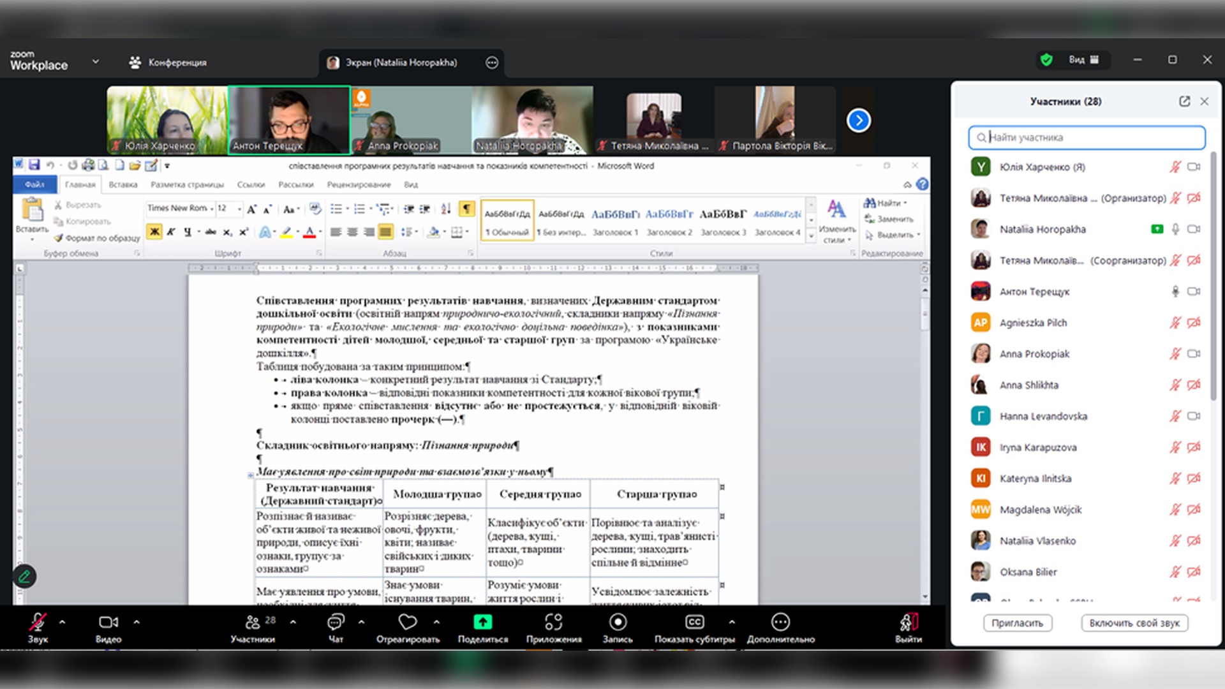Viewport: 1225px width, 689px height.
Task: Open the Вставка ribbon tab
Action: (122, 184)
